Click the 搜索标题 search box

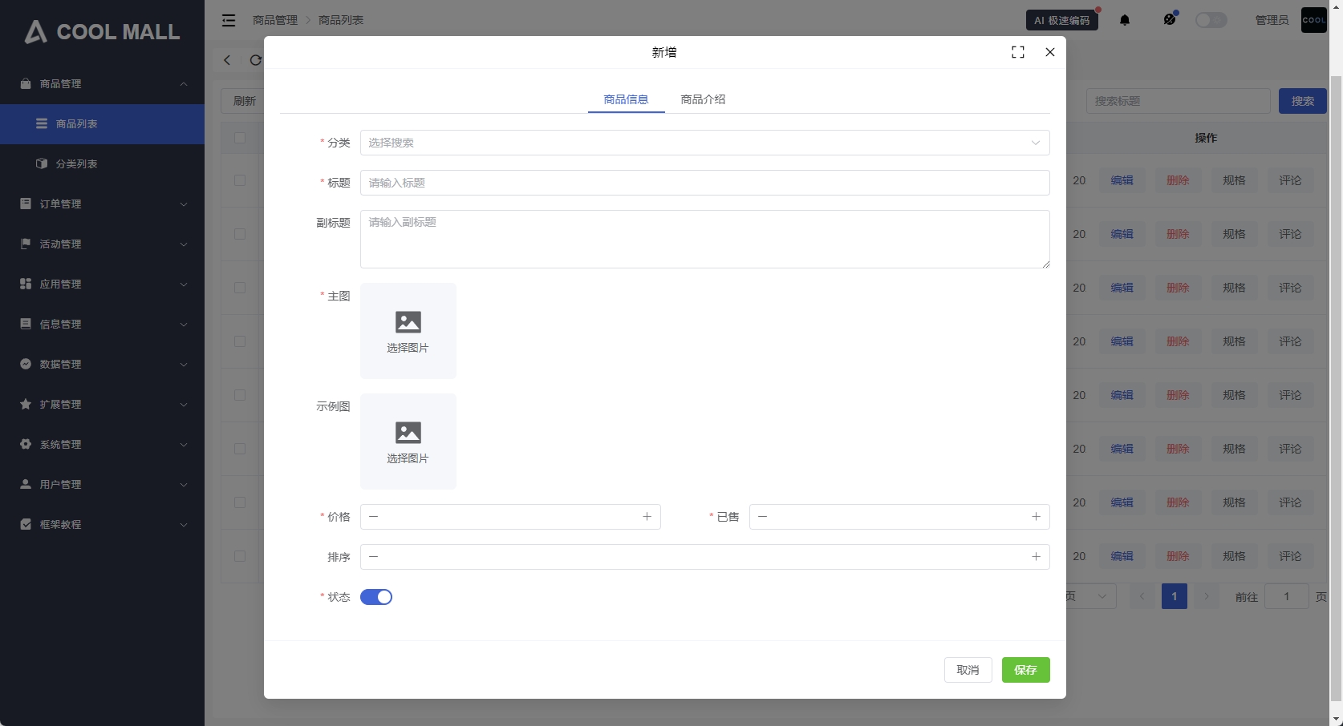pos(1178,101)
